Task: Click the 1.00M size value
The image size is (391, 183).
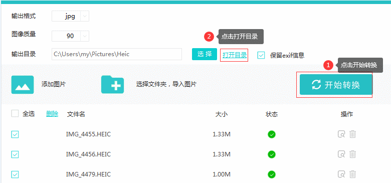Action: (222, 174)
